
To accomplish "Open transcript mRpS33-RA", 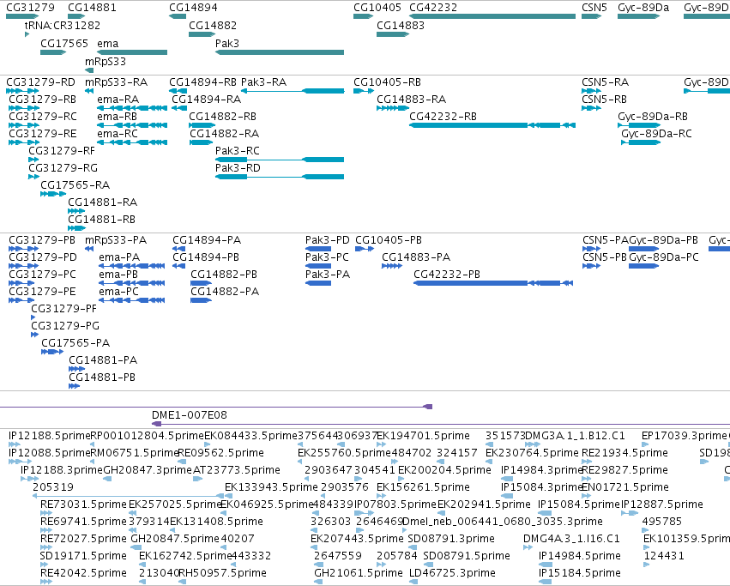I will pos(116,82).
